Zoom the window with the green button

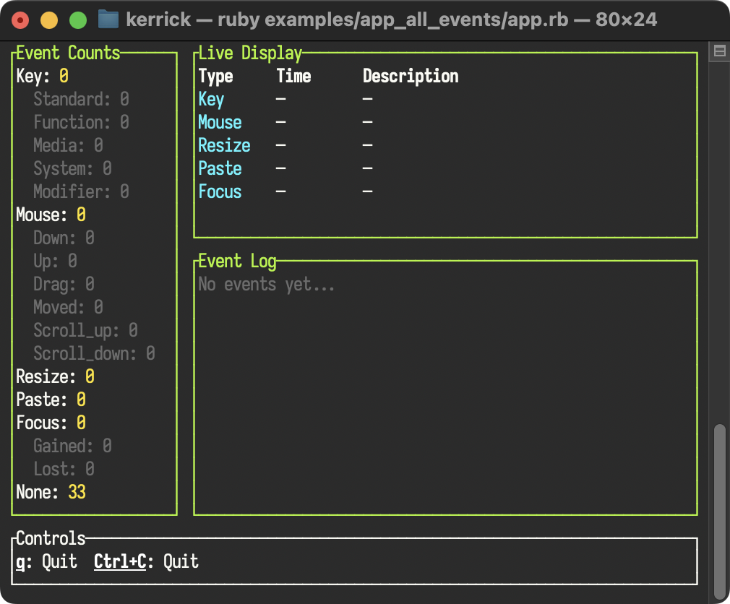78,20
